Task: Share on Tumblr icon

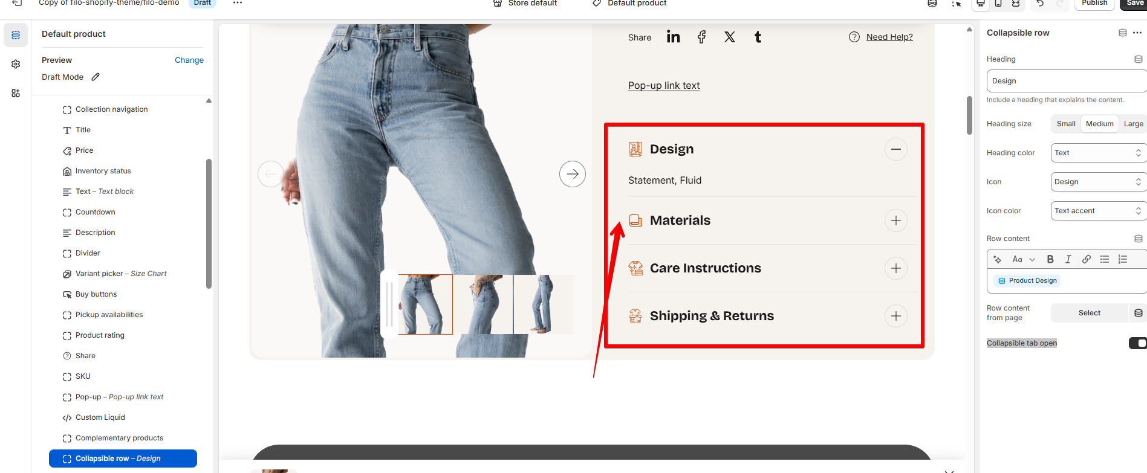Action: tap(758, 37)
